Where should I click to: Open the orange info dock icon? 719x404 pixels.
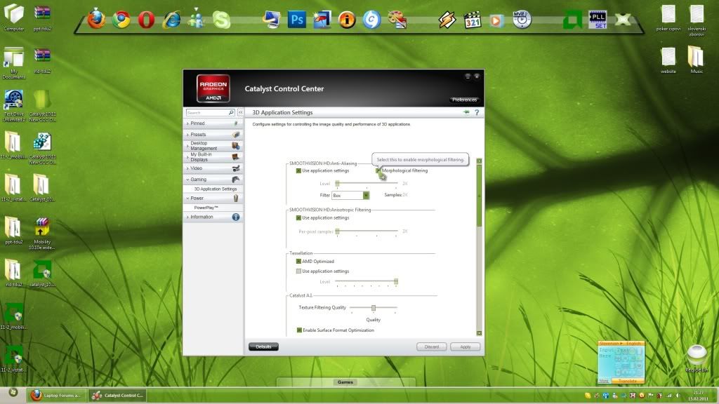tap(347, 20)
